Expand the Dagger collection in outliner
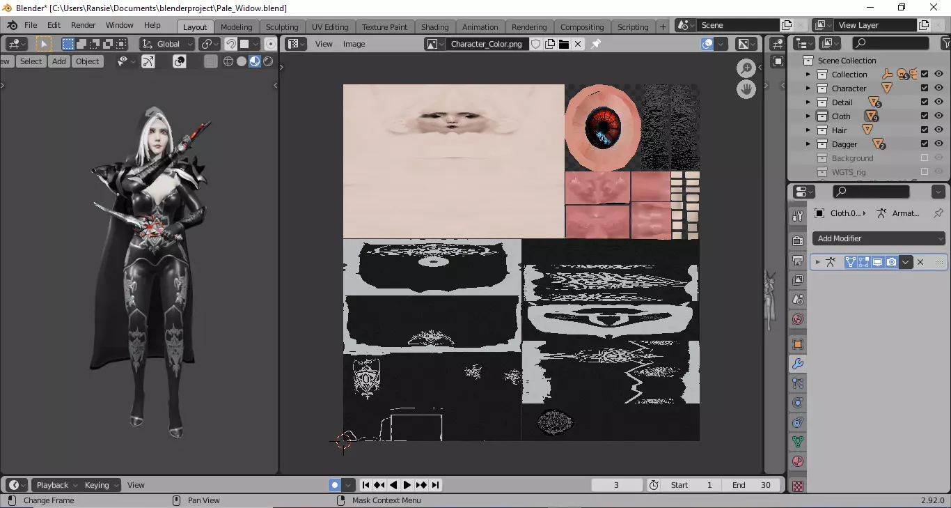 (x=808, y=144)
